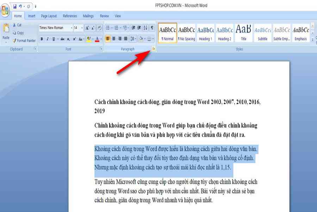Viewport: 317px width, 212px height.
Task: Open font size 14 dropdown
Action: coord(82,28)
